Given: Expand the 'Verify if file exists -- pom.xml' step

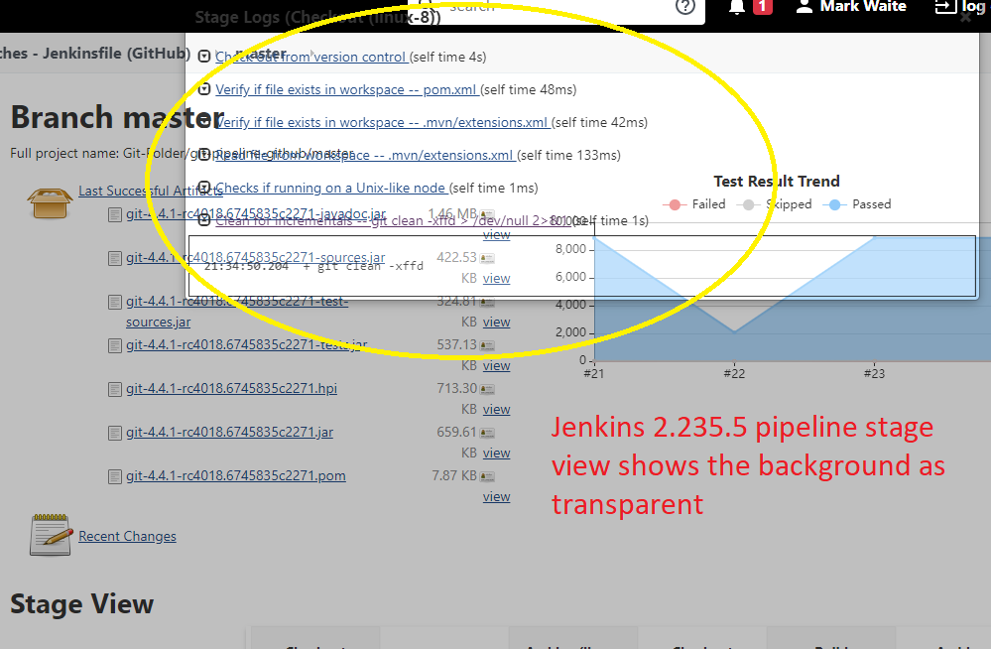Looking at the screenshot, I should (204, 89).
